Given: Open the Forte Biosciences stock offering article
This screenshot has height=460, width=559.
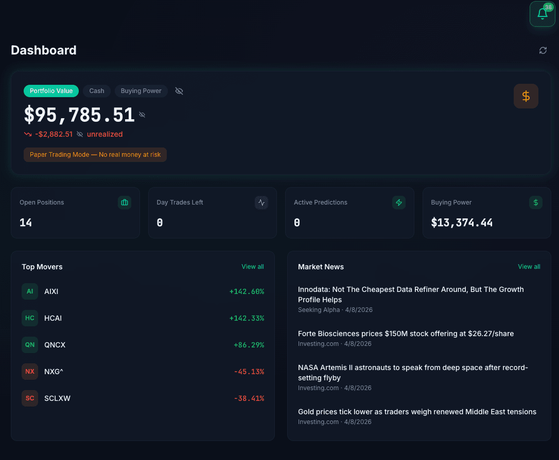Looking at the screenshot, I should point(406,334).
